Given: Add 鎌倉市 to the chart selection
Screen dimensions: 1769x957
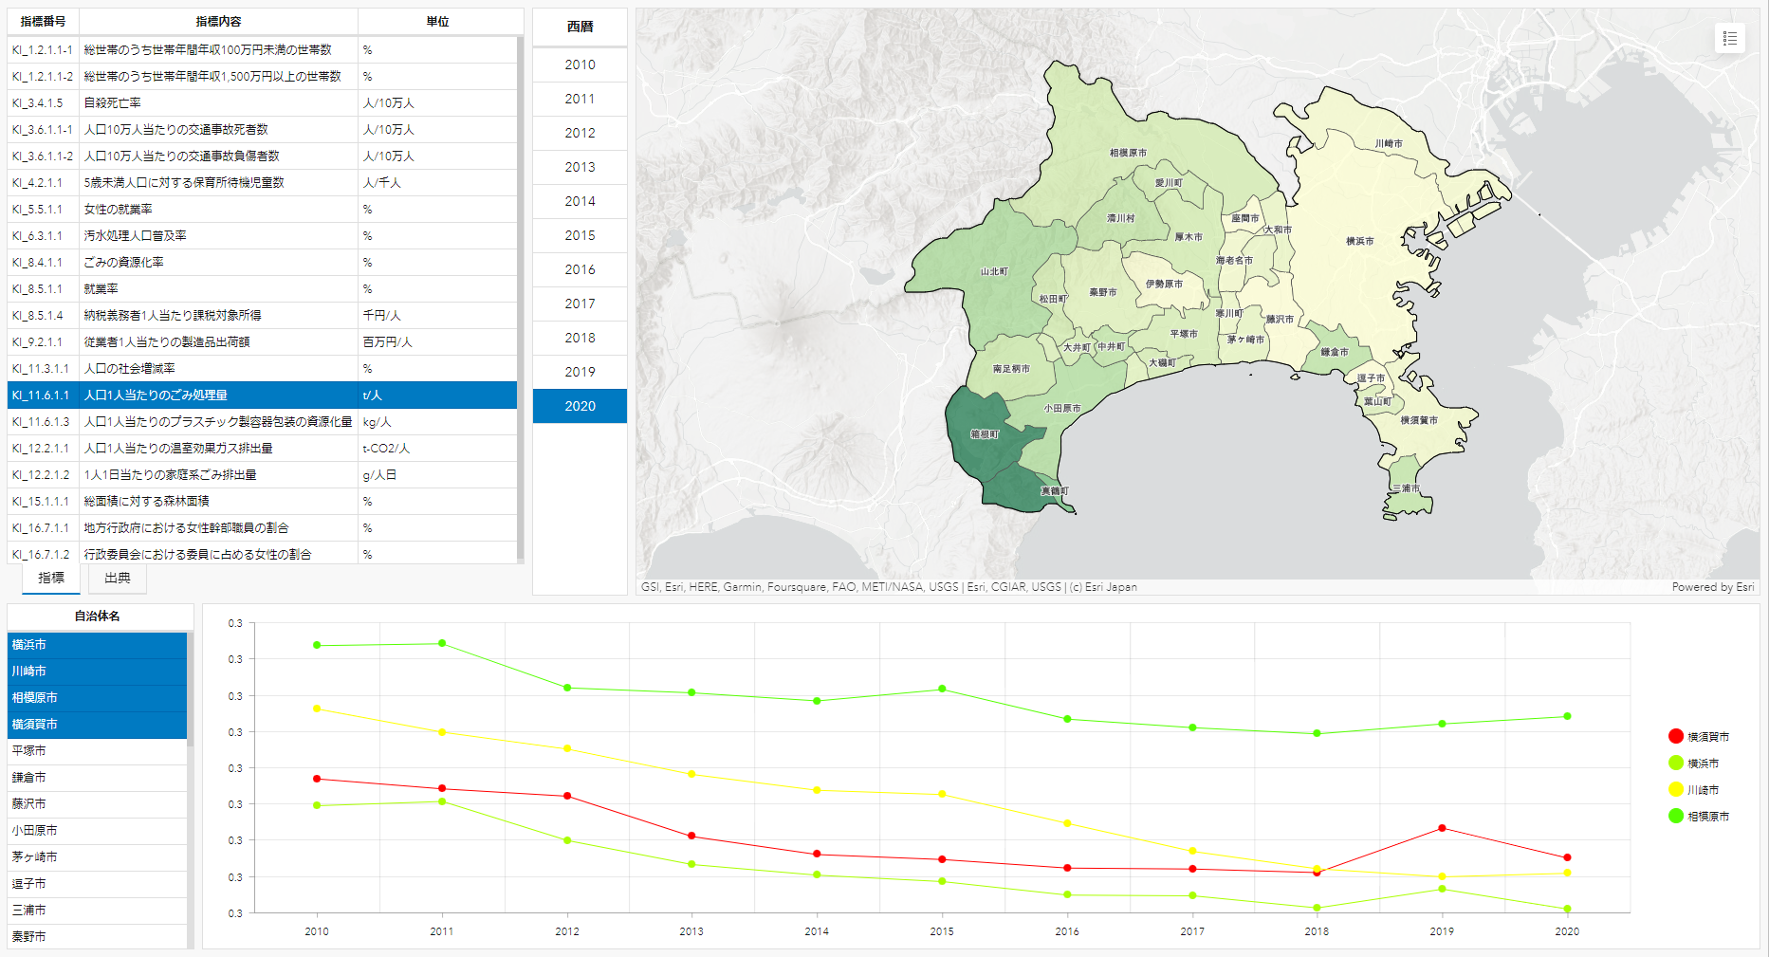Looking at the screenshot, I should click(97, 778).
